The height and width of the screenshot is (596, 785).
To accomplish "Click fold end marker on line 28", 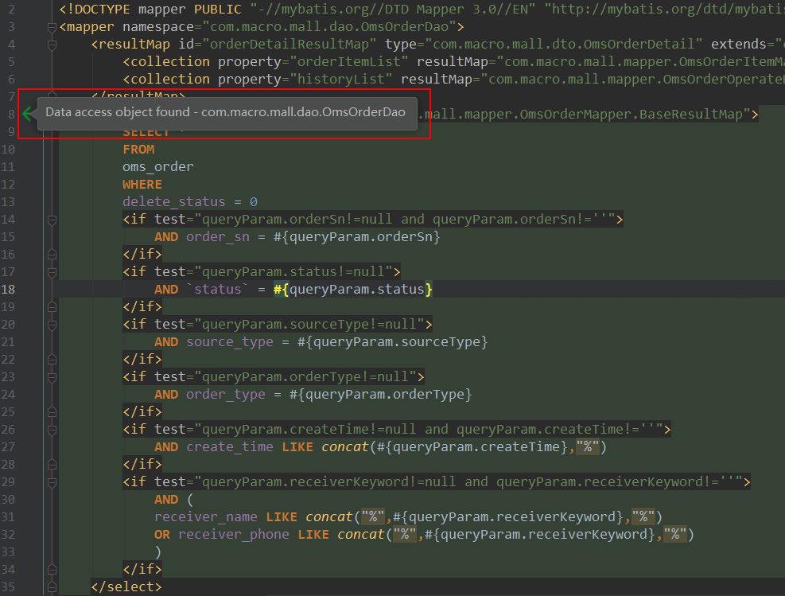I will 52,465.
